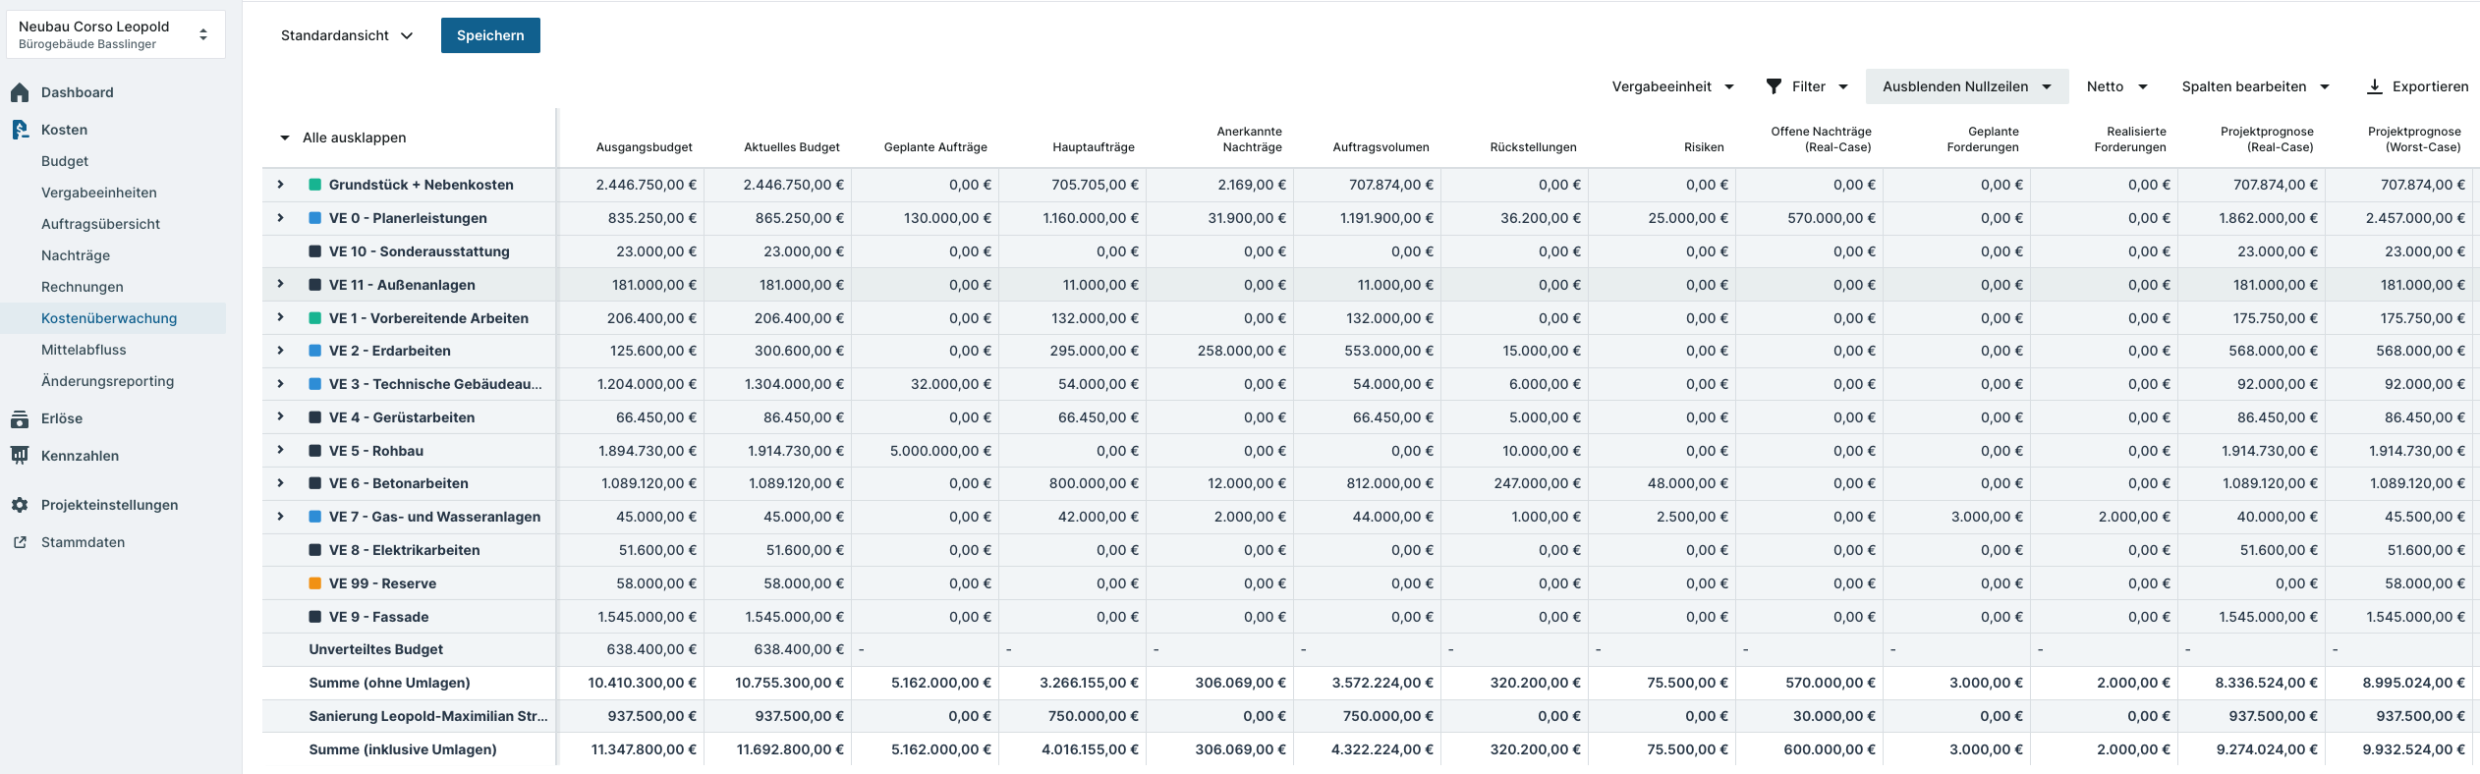
Task: Open Änderungsreporting in the sidebar
Action: pos(108,381)
